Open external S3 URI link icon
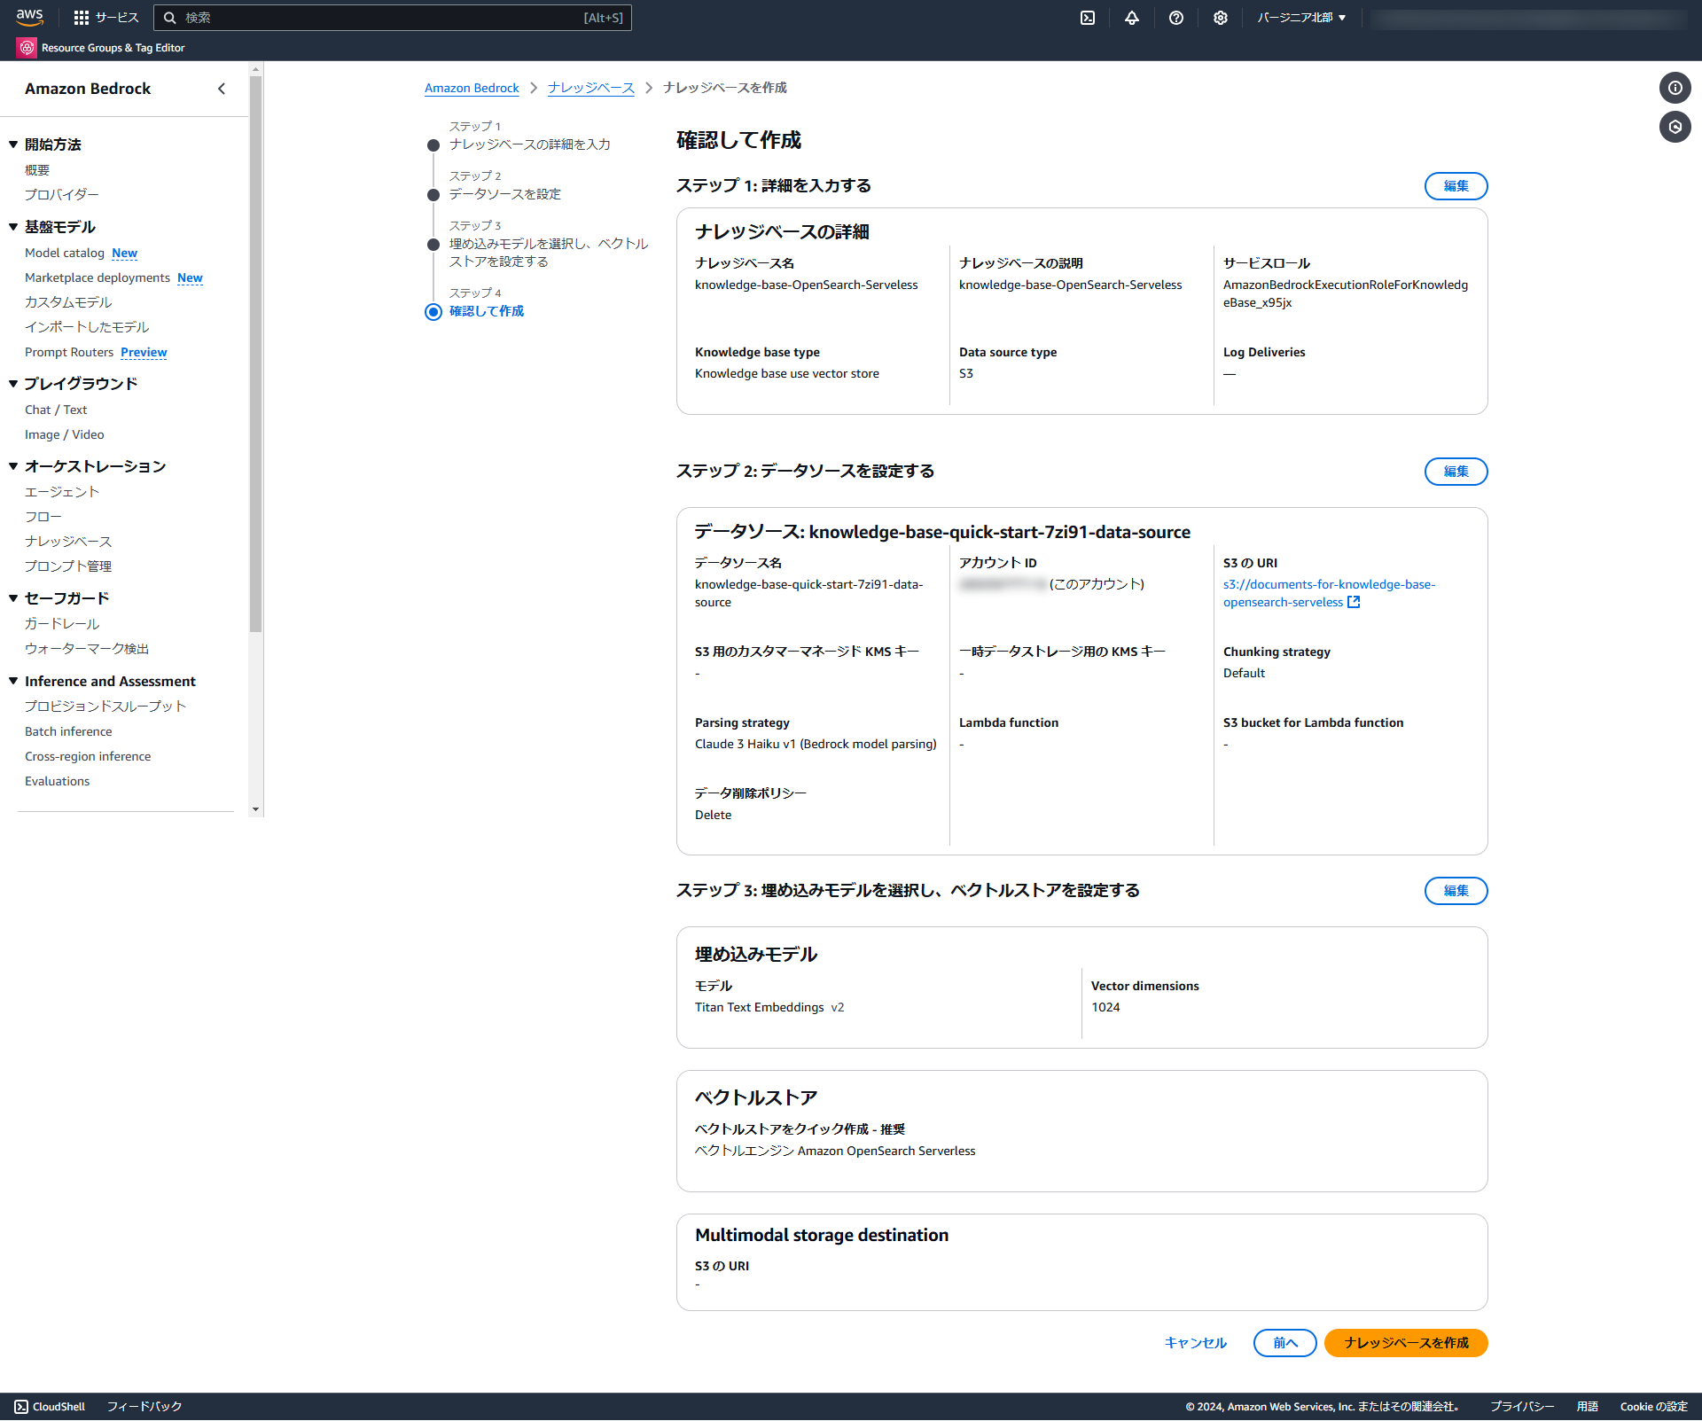Image resolution: width=1702 pixels, height=1421 pixels. click(1354, 603)
